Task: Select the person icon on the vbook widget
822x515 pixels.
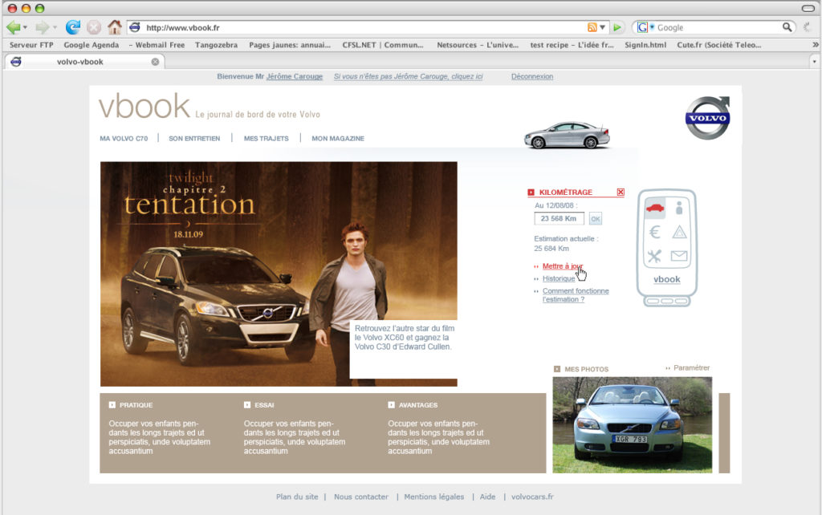Action: [x=679, y=208]
